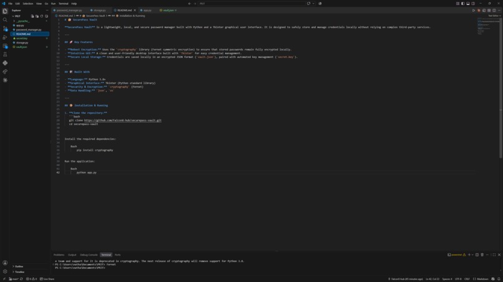Follow the GitHub securepass-vault.git link
The image size is (503, 282).
[x=123, y=120]
